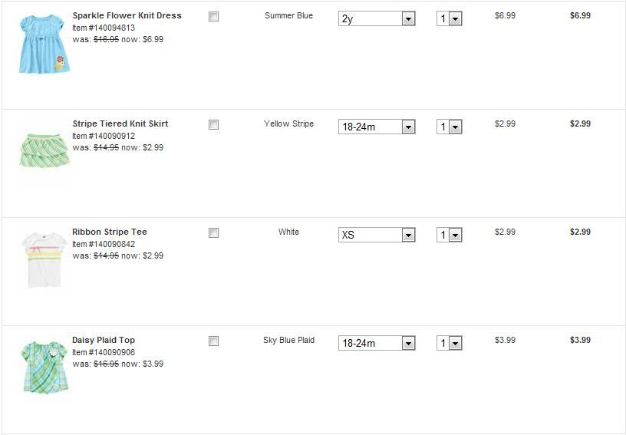
Task: Check the Sparkle Flower Knit Dress checkbox
Action: coord(213,16)
